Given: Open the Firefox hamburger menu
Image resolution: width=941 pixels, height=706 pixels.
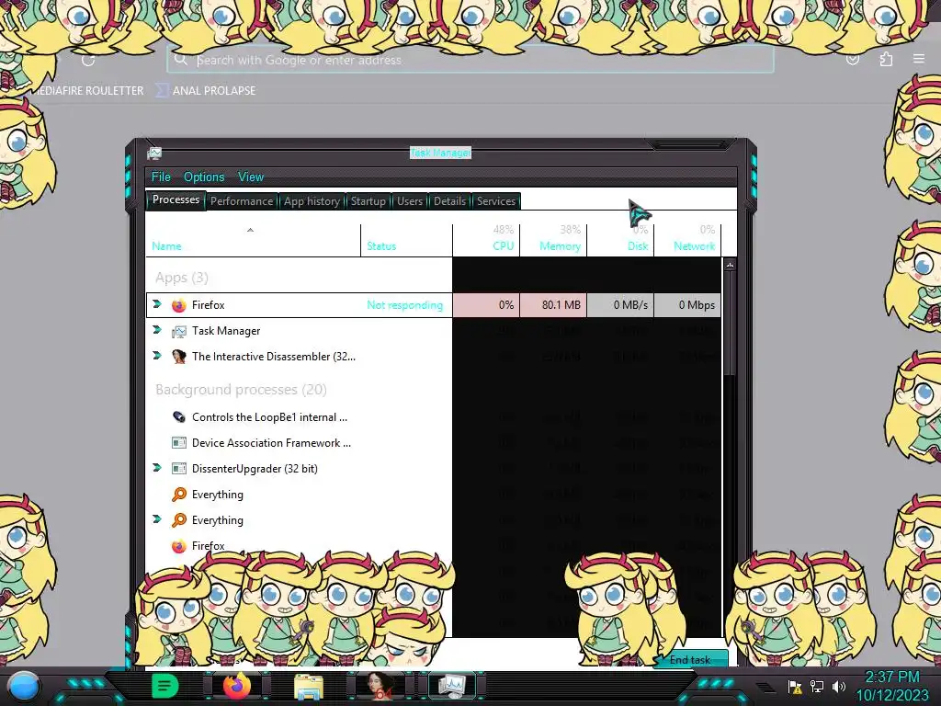Looking at the screenshot, I should [919, 59].
